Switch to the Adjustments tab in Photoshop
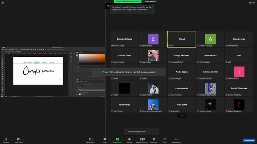Viewport: 257px width, 144px height. [x=83, y=67]
